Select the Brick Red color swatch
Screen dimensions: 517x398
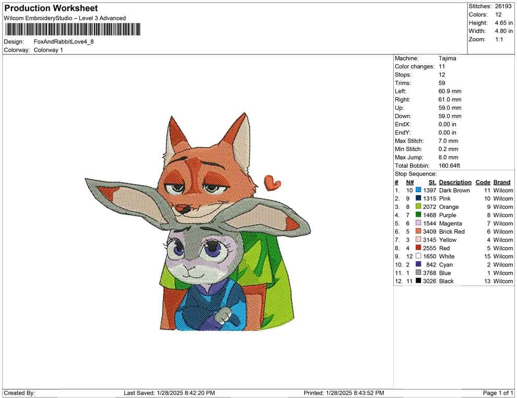pos(418,231)
